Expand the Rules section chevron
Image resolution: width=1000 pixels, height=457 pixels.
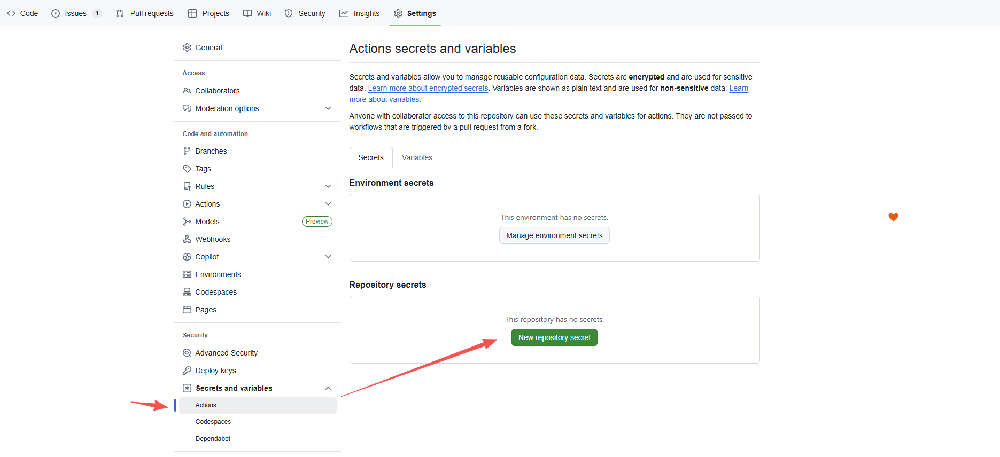328,186
